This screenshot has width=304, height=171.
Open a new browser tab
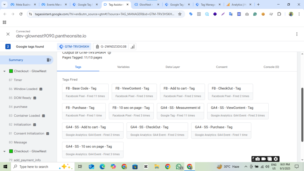(258, 4)
